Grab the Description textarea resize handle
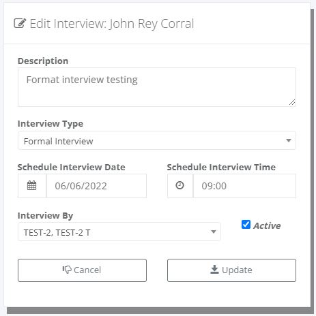 point(292,103)
